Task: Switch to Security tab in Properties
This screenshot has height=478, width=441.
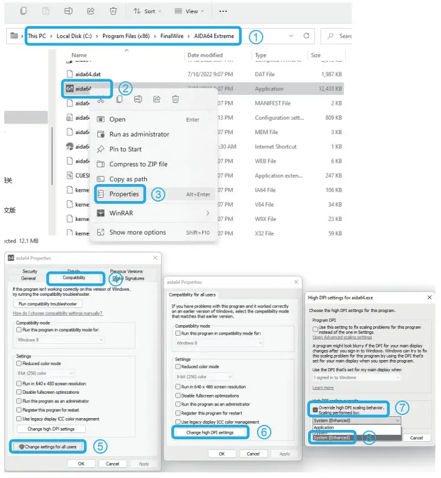Action: pos(29,271)
